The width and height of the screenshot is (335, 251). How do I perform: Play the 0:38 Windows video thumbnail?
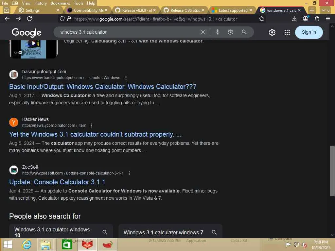[34, 49]
